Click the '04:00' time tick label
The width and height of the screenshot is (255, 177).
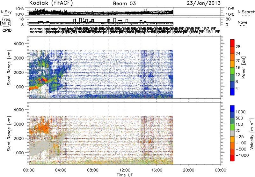point(61,170)
